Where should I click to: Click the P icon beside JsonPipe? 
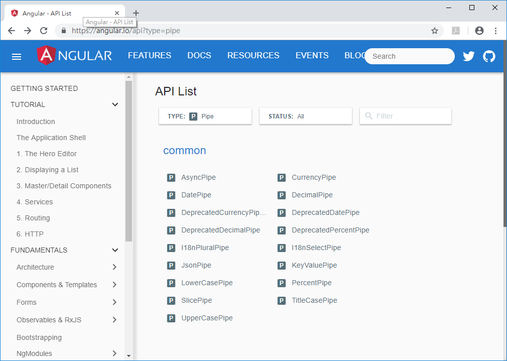pos(171,265)
